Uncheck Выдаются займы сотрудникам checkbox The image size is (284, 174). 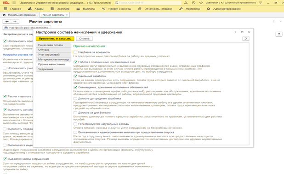(5, 159)
